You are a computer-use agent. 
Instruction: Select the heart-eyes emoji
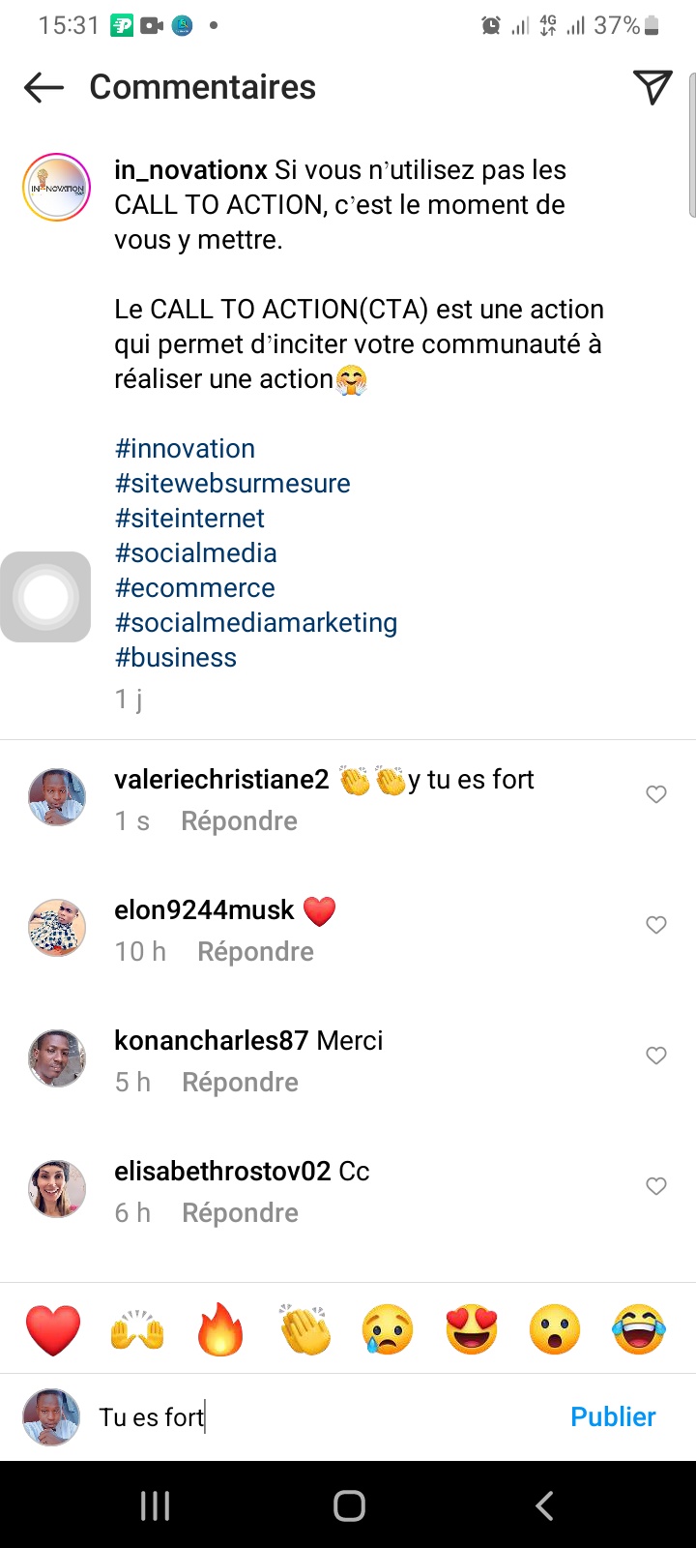(472, 1329)
